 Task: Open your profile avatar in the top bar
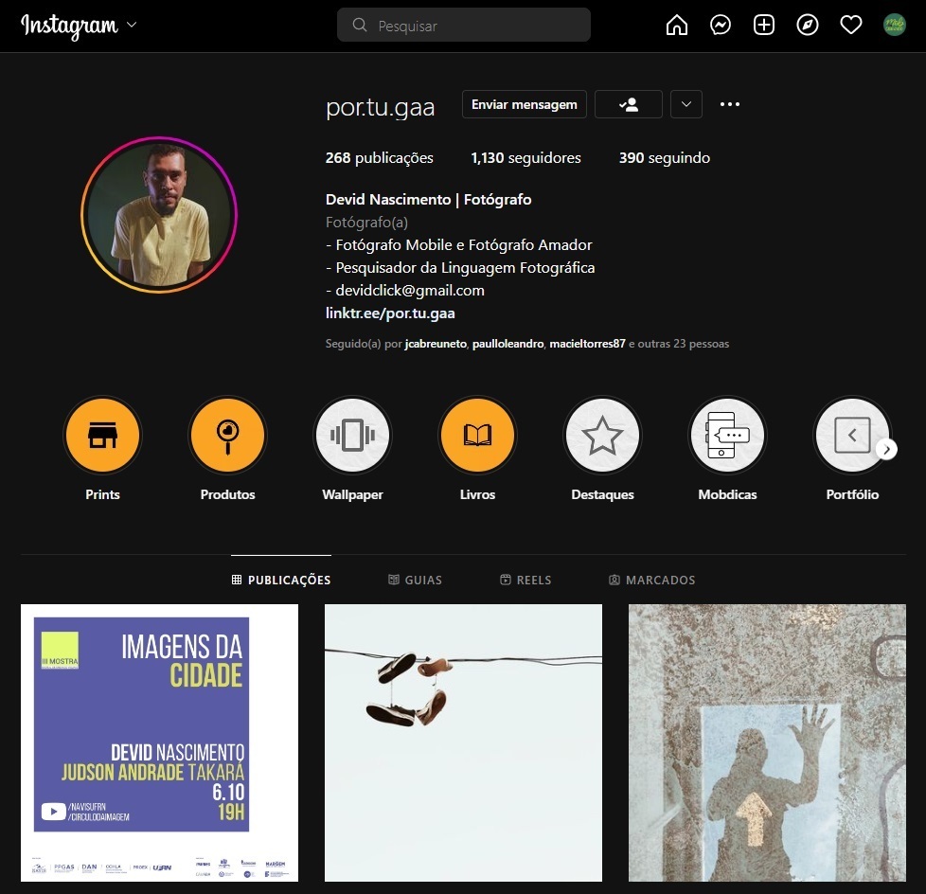[x=894, y=26]
